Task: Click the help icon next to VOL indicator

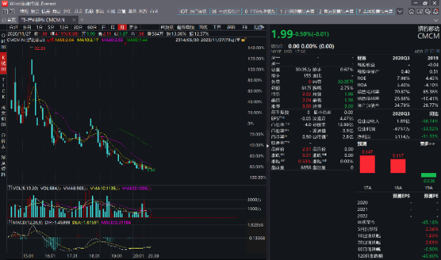Action: [9, 188]
